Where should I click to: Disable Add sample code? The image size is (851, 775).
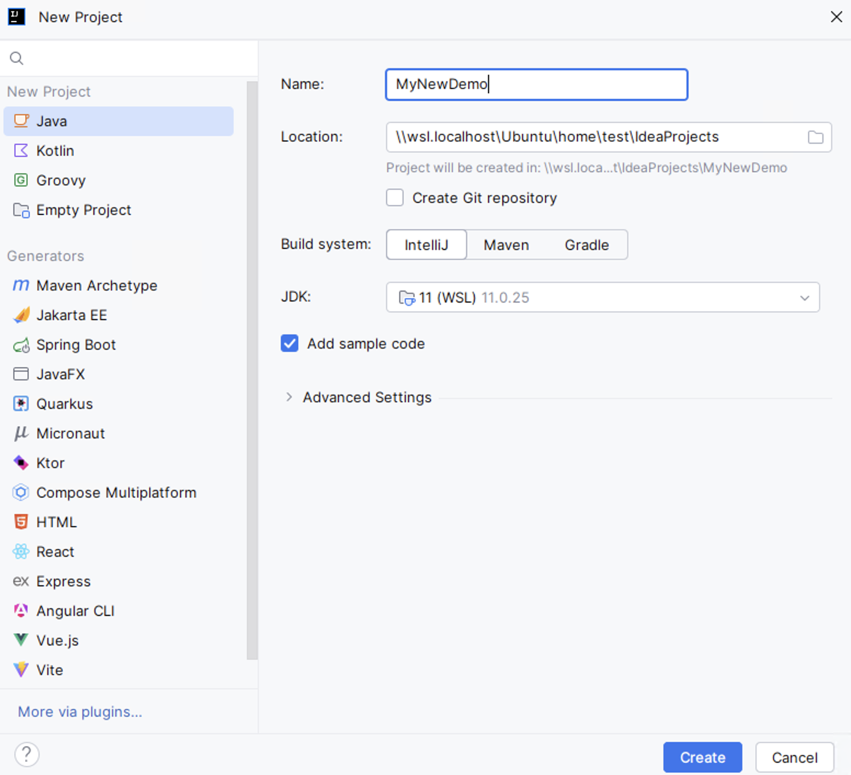289,343
